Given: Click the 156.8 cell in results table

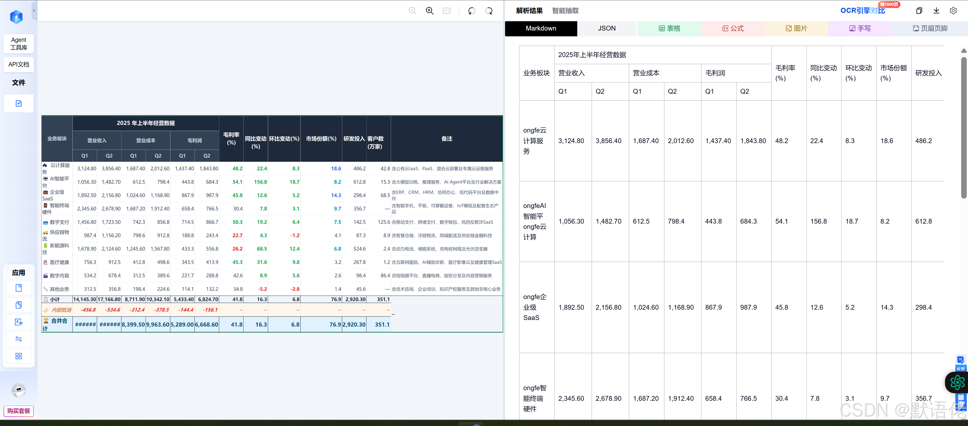Looking at the screenshot, I should coord(824,221).
